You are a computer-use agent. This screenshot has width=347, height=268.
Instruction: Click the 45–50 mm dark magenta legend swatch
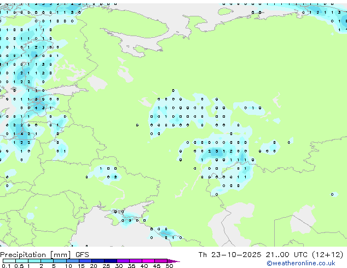pyautogui.click(x=161, y=261)
